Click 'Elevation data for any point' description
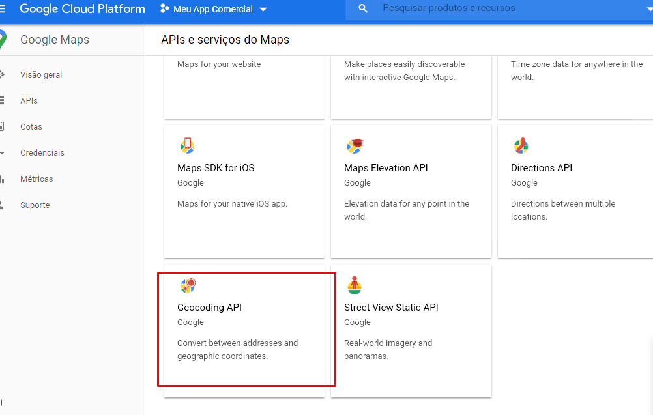The image size is (653, 415). tap(407, 210)
